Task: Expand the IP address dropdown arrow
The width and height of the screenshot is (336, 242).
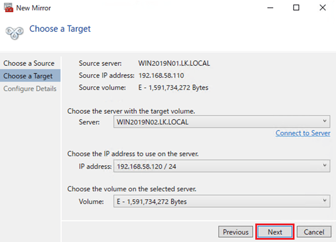Action: (324, 165)
